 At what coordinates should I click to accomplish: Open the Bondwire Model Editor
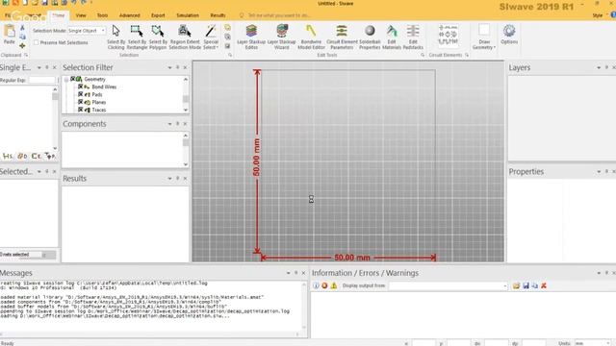311,37
